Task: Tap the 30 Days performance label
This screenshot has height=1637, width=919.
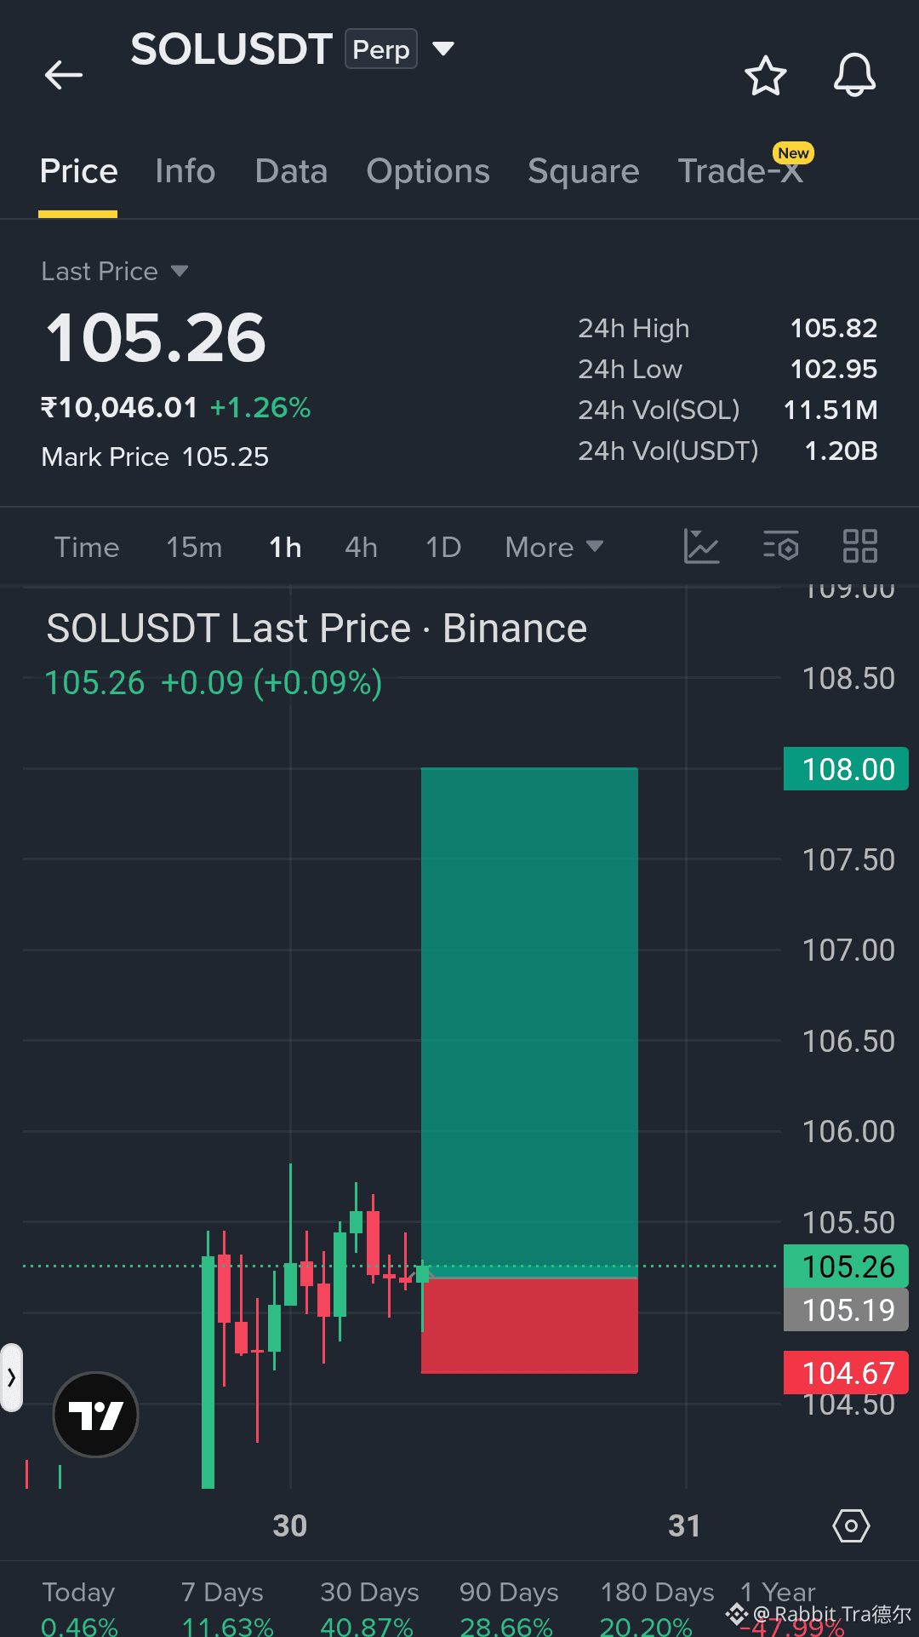Action: pyautogui.click(x=369, y=1592)
